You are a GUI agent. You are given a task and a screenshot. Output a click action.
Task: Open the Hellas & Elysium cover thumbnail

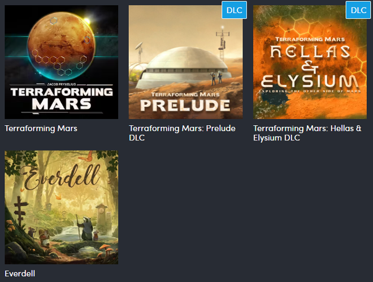(310, 62)
